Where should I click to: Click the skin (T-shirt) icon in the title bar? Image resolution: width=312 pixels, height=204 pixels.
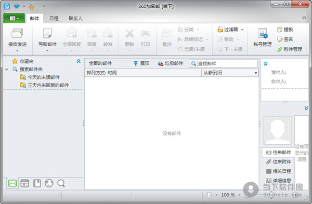(17, 6)
